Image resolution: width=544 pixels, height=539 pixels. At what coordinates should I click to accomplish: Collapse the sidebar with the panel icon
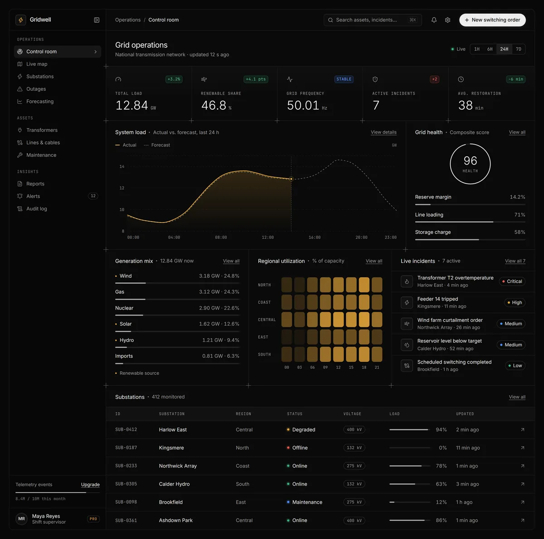click(x=97, y=20)
